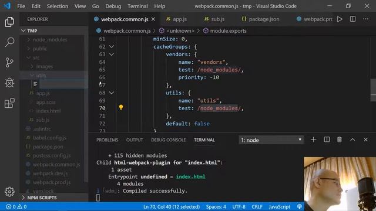Image resolution: width=376 pixels, height=211 pixels.
Task: Open the Help menu
Action: (x=159, y=6)
